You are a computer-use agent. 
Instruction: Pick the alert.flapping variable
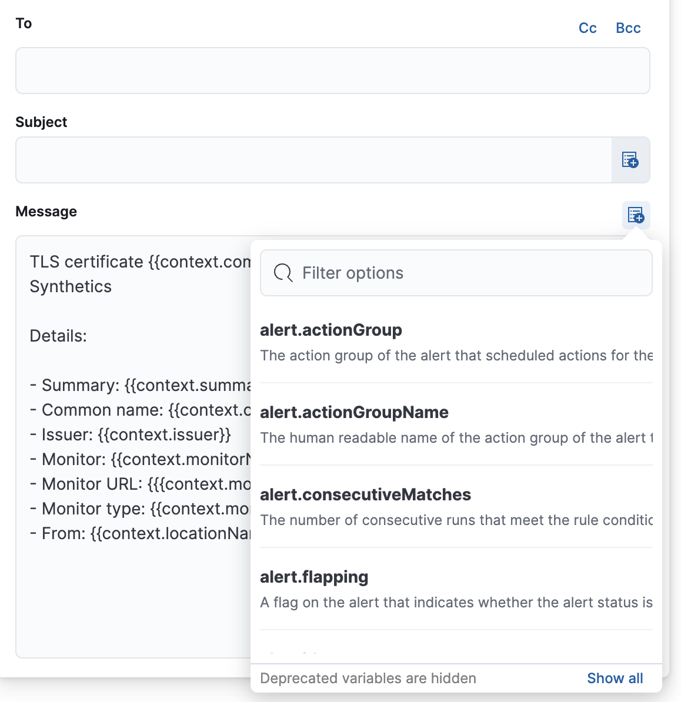click(314, 577)
